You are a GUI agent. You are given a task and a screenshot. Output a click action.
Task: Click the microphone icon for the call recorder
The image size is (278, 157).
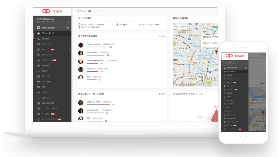(38, 98)
